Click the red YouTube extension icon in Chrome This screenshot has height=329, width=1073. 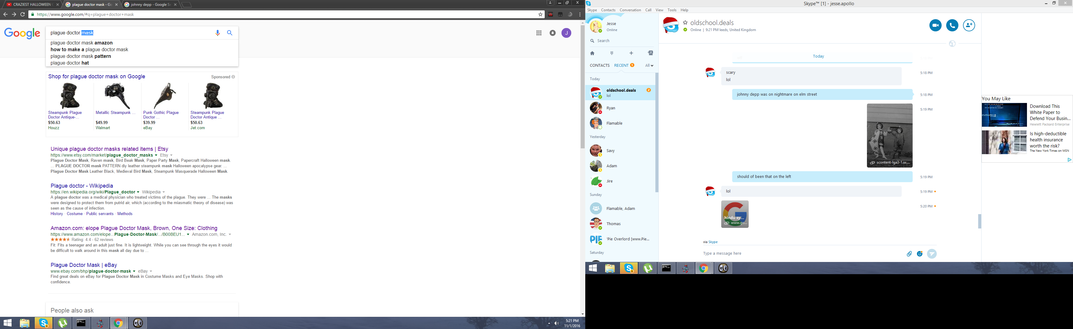click(x=550, y=15)
